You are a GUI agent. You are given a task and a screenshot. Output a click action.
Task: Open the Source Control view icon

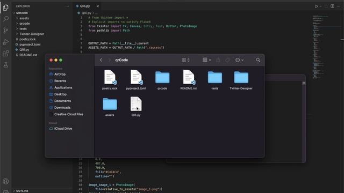point(6,31)
